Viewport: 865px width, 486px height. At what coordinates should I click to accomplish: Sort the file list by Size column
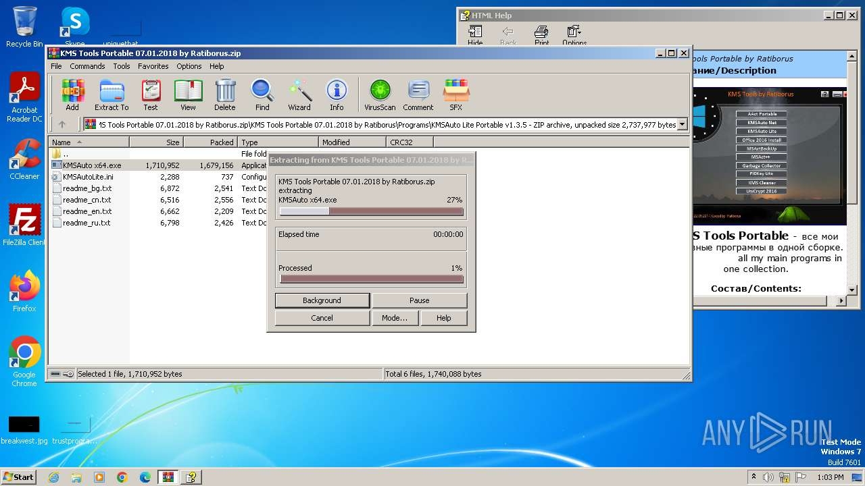coord(157,142)
